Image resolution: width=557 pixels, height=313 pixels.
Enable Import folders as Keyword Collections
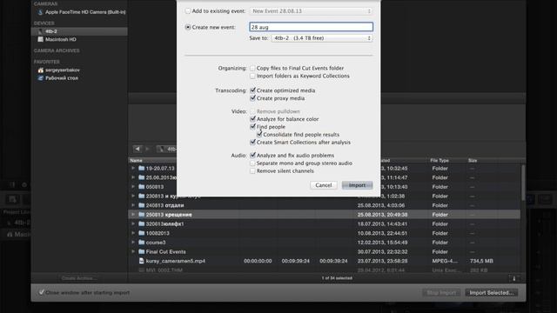pyautogui.click(x=252, y=76)
